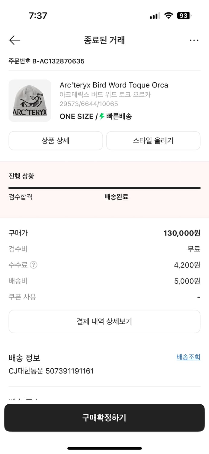Tap 스타일 올리기 to upload a style
Screen dimensions: 209x454
[153, 140]
